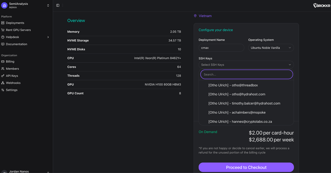Image resolution: width=331 pixels, height=173 pixels.
Task: Toggle the sidebar collapse icon
Action: (58, 5)
